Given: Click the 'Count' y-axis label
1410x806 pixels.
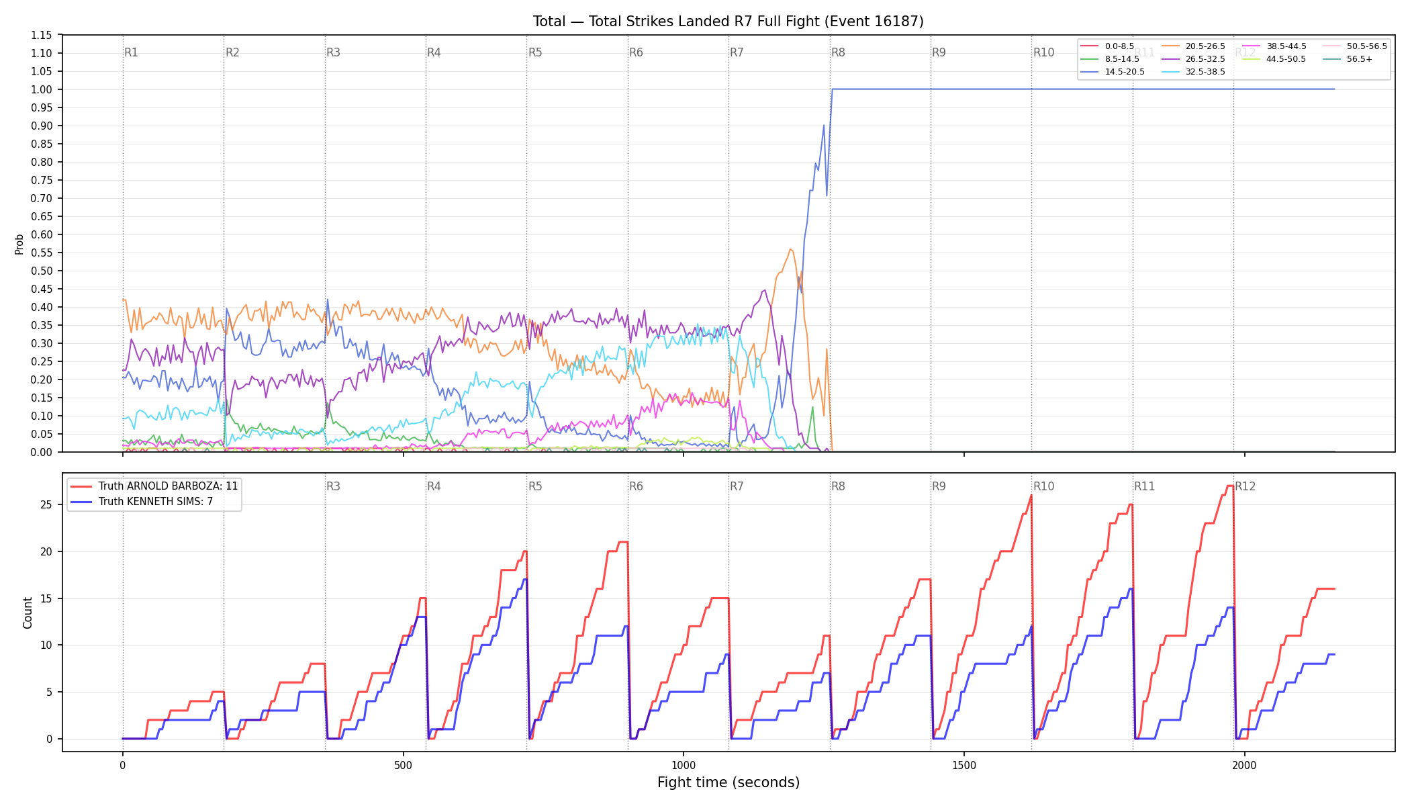Looking at the screenshot, I should (x=28, y=613).
